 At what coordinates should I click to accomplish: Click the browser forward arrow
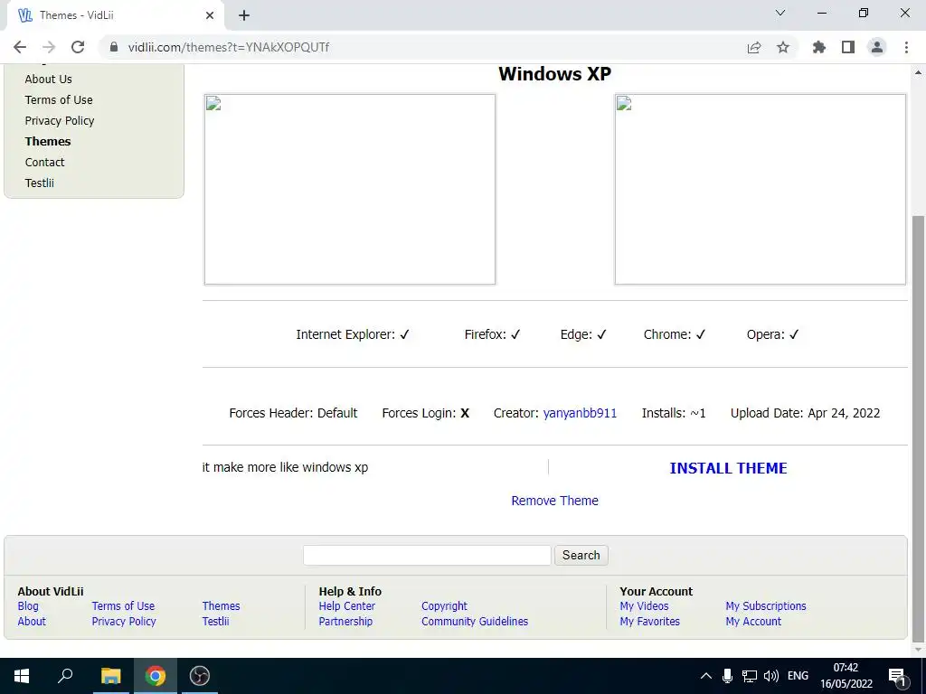(x=49, y=47)
